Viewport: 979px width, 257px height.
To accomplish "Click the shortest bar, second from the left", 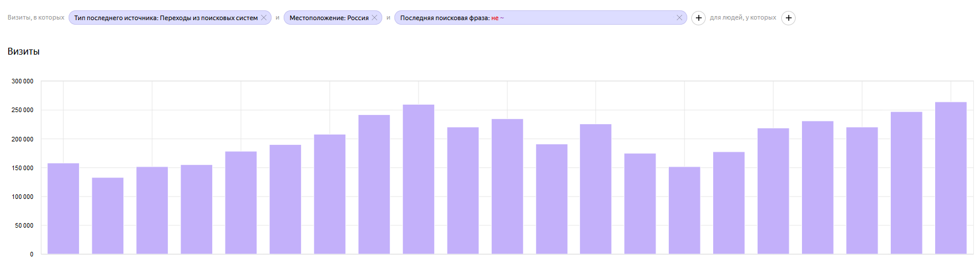I will [108, 216].
